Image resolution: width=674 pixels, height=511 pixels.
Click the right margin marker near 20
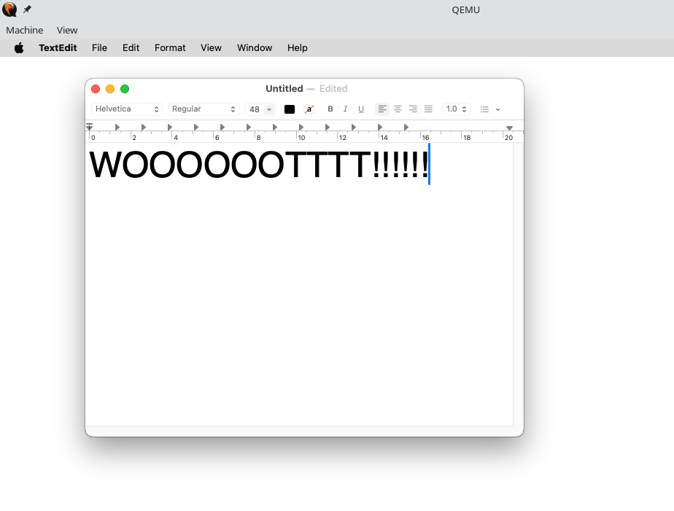[x=509, y=128]
